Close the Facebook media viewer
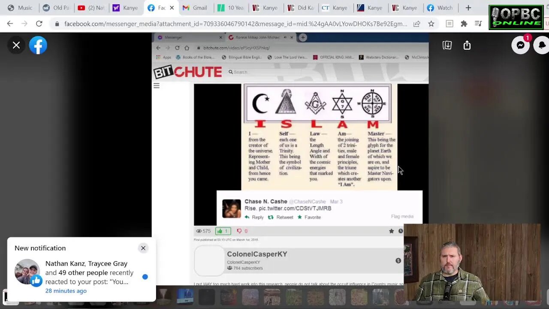The image size is (549, 309). (16, 45)
